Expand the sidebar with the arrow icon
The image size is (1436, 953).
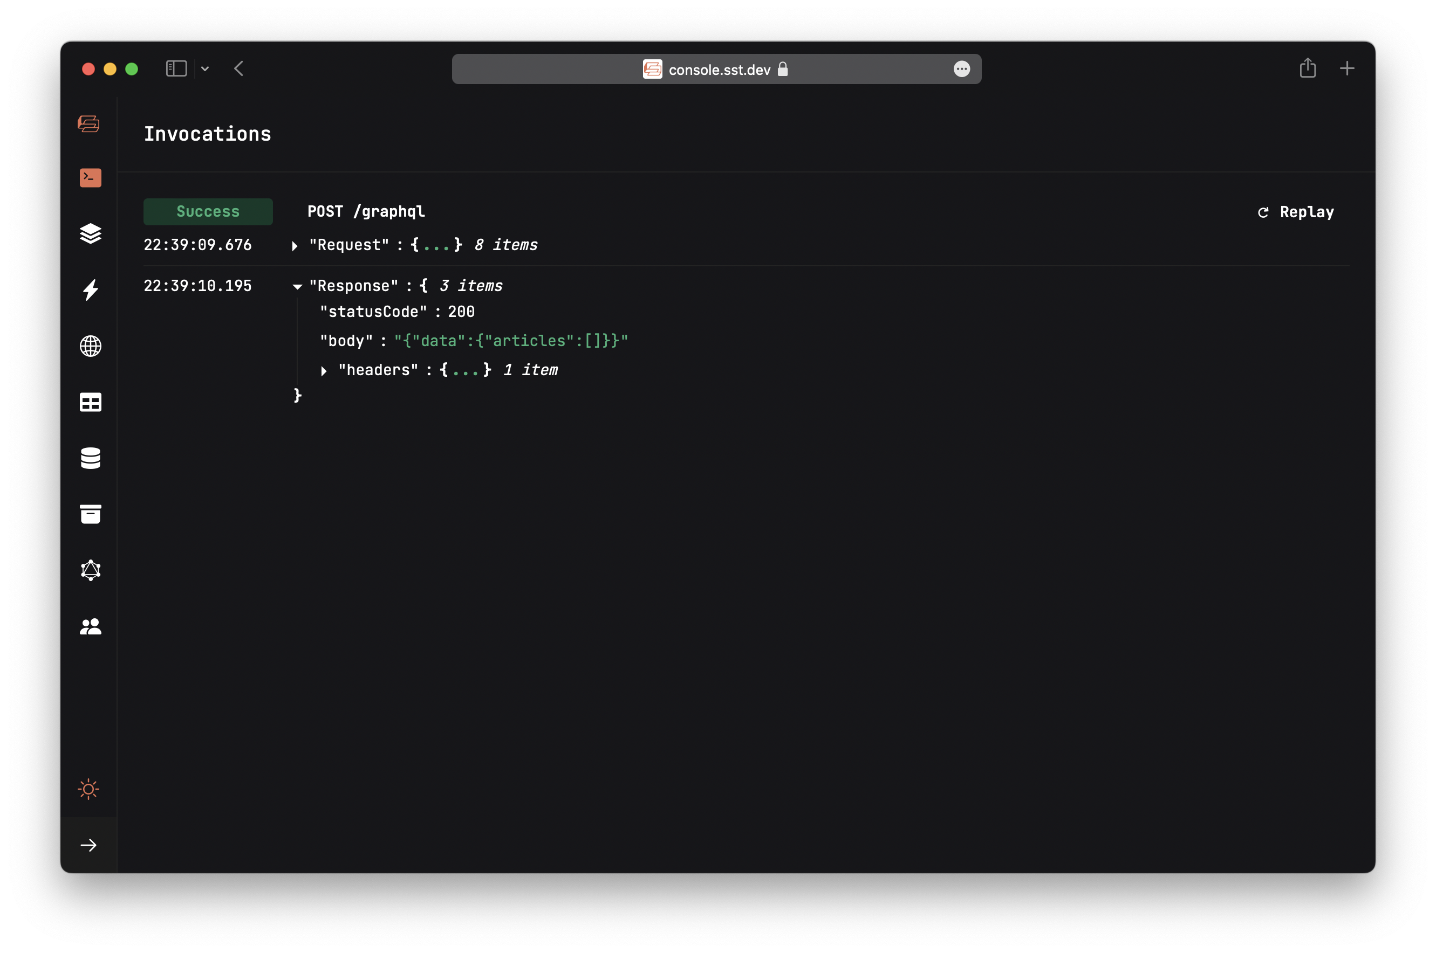coord(90,844)
